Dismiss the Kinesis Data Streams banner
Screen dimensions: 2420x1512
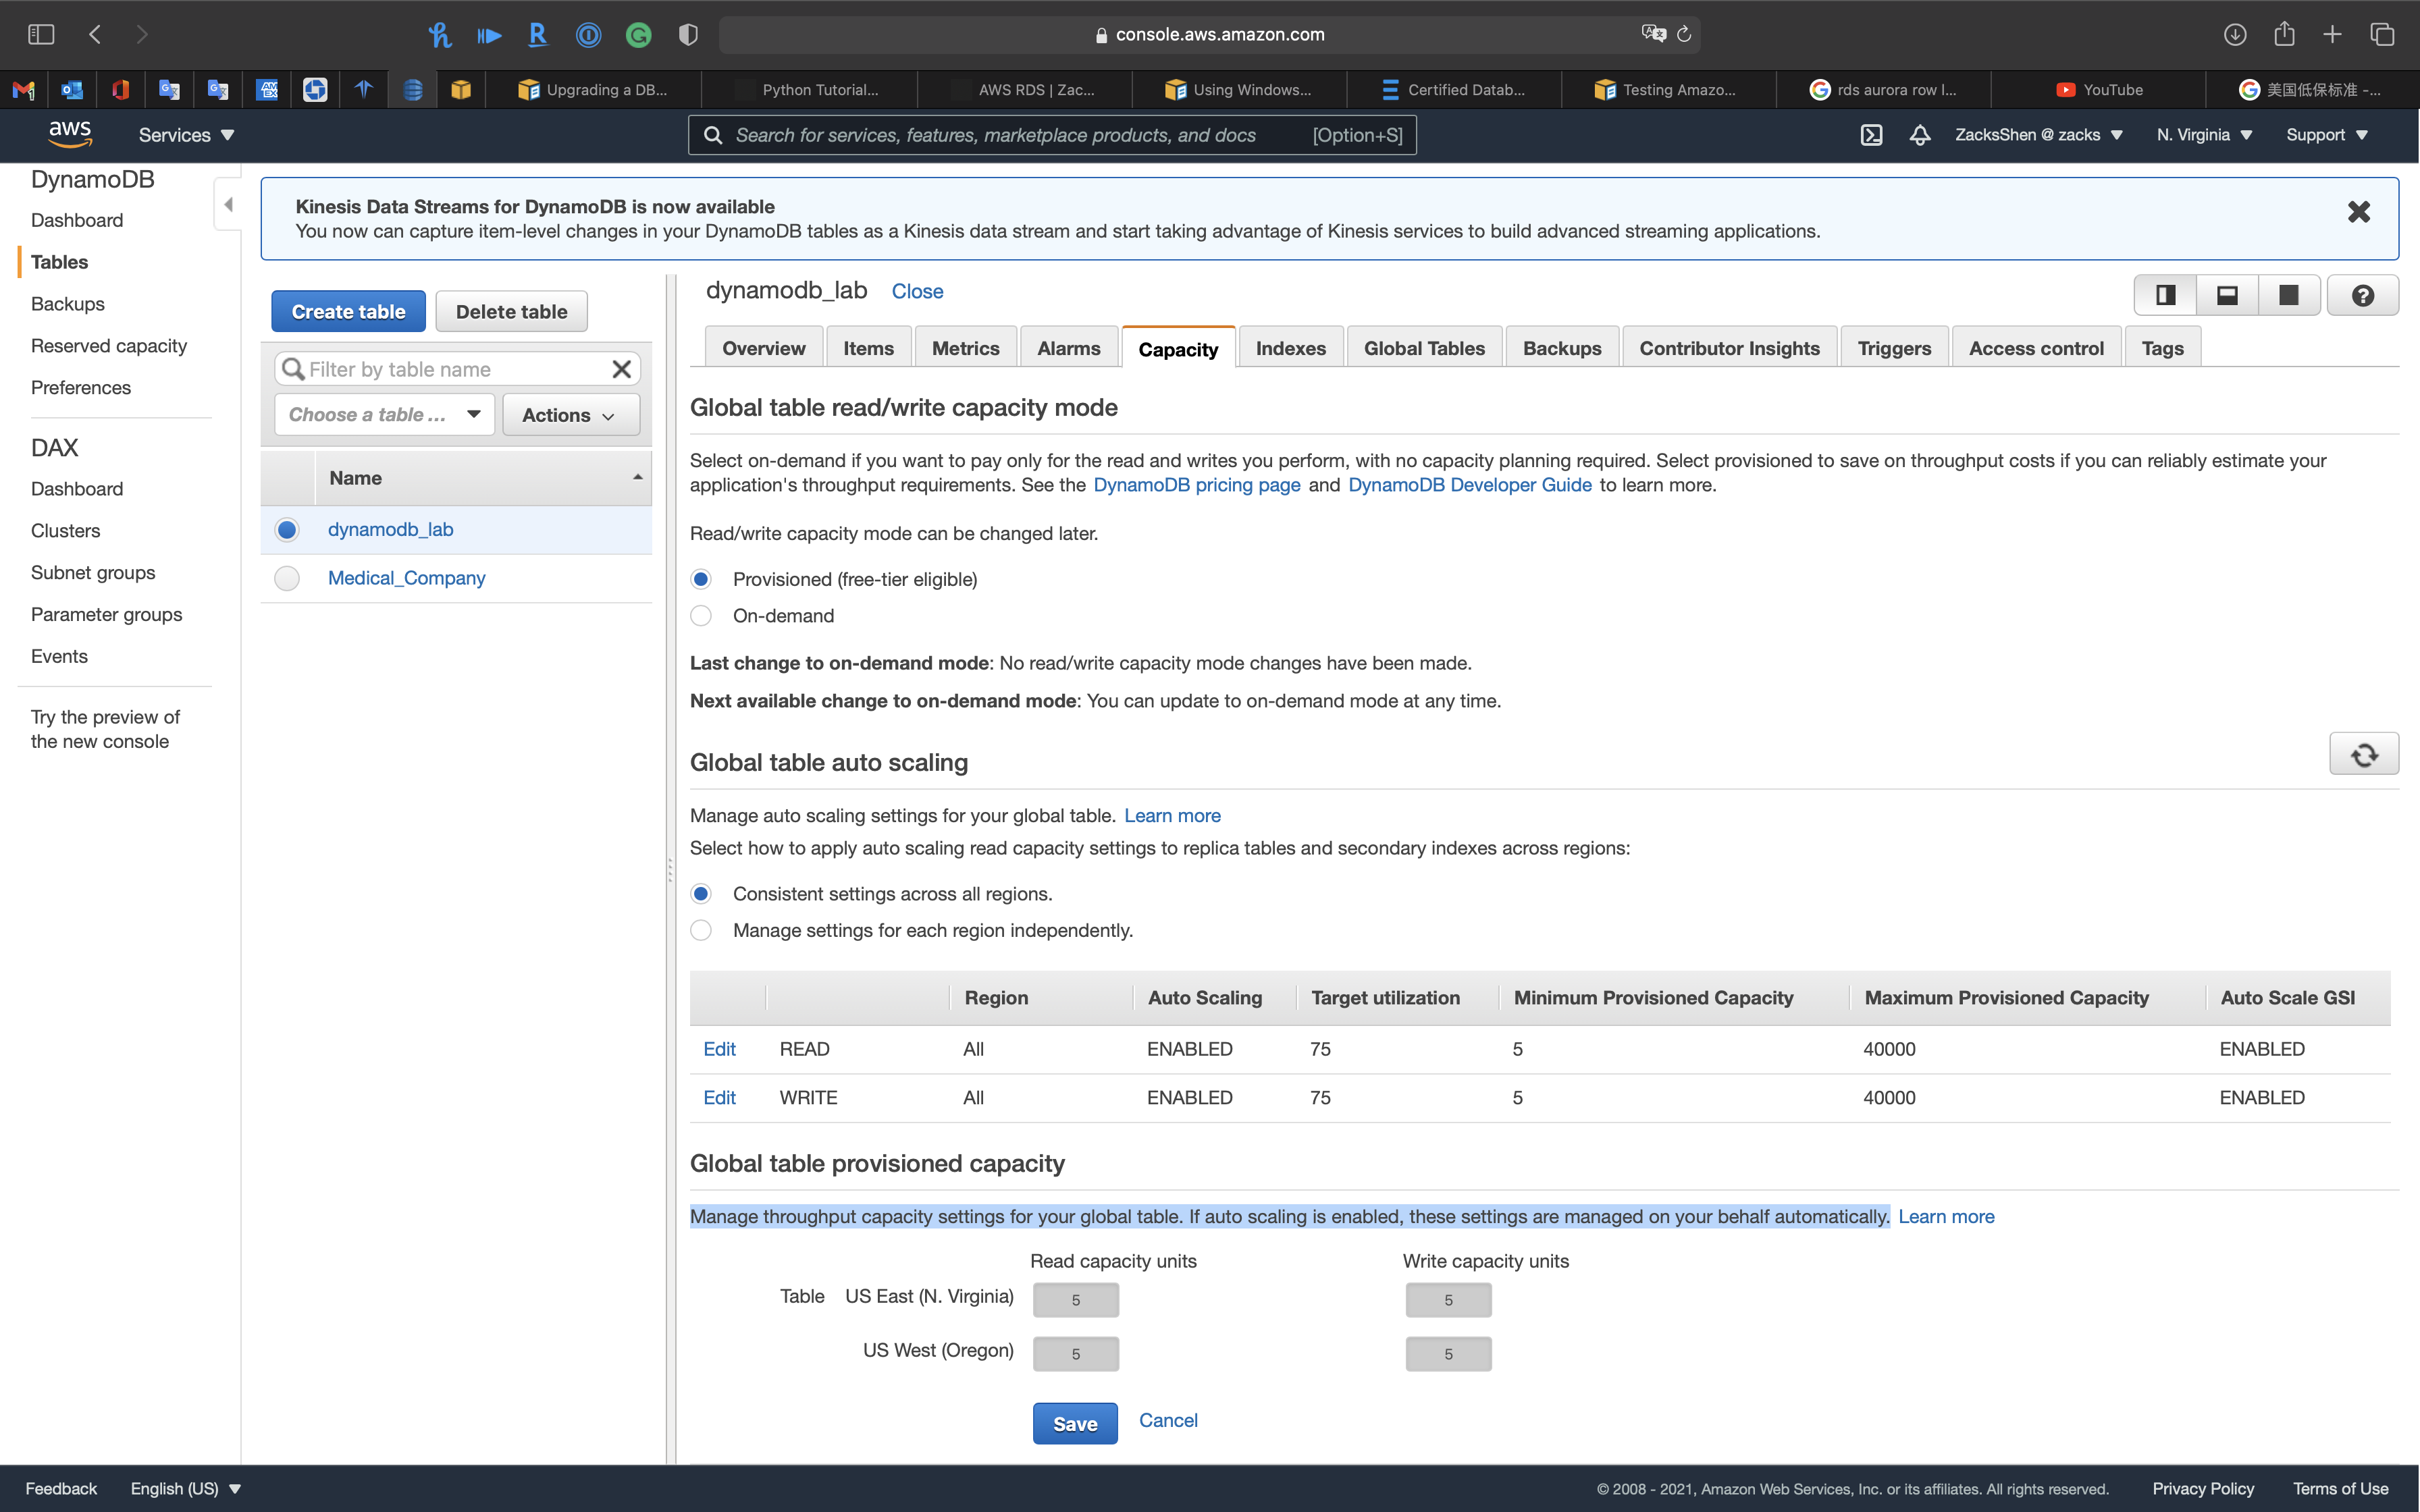click(2358, 212)
